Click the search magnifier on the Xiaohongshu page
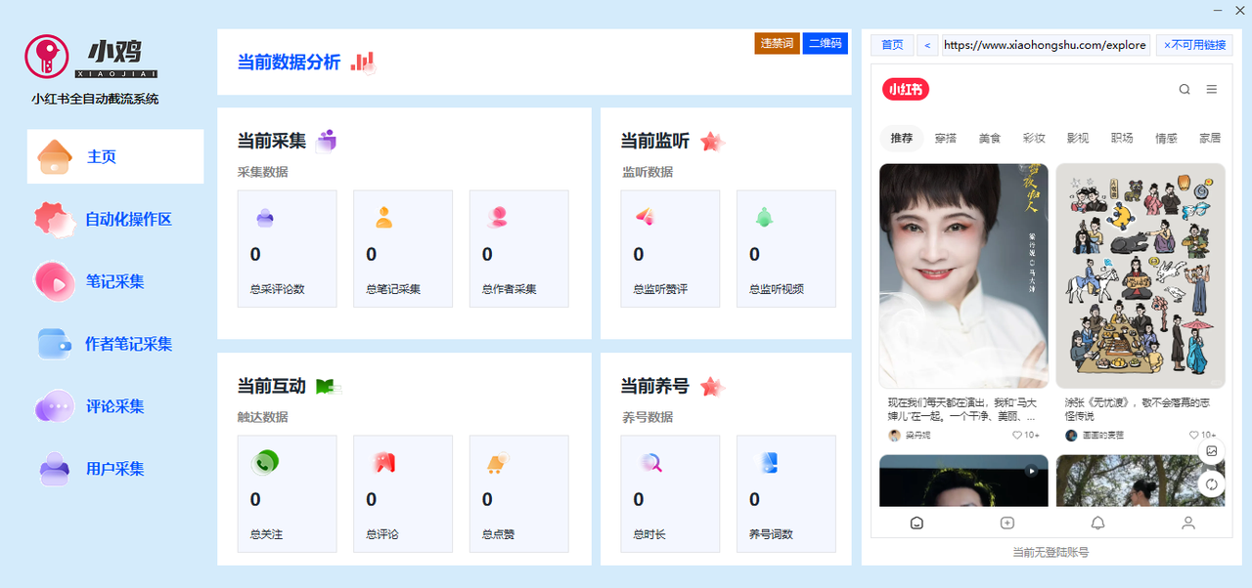The width and height of the screenshot is (1252, 588). click(1184, 89)
